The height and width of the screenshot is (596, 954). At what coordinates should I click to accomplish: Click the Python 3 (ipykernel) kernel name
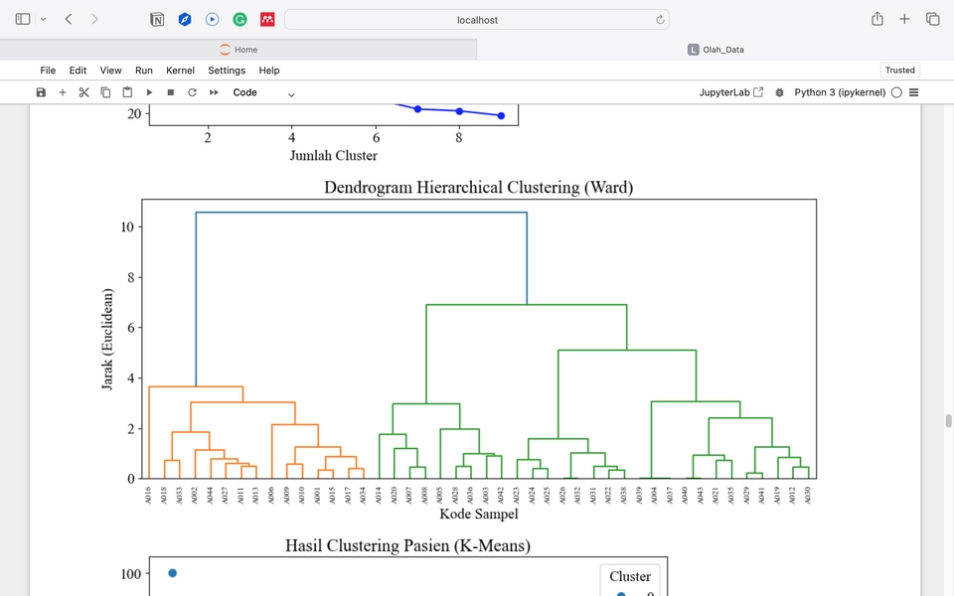click(840, 92)
